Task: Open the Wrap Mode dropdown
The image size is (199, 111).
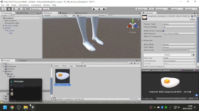Action: 179,44
